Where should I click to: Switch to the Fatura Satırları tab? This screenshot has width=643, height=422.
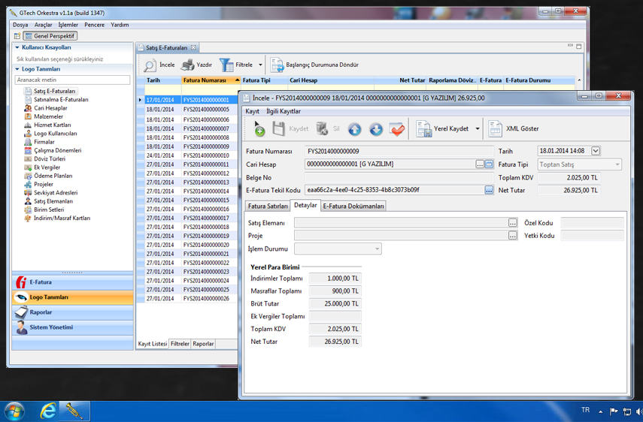tap(268, 206)
